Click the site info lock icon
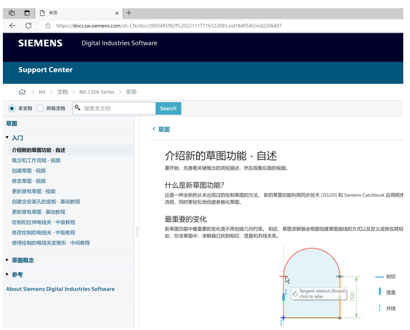The image size is (410, 330). point(48,26)
